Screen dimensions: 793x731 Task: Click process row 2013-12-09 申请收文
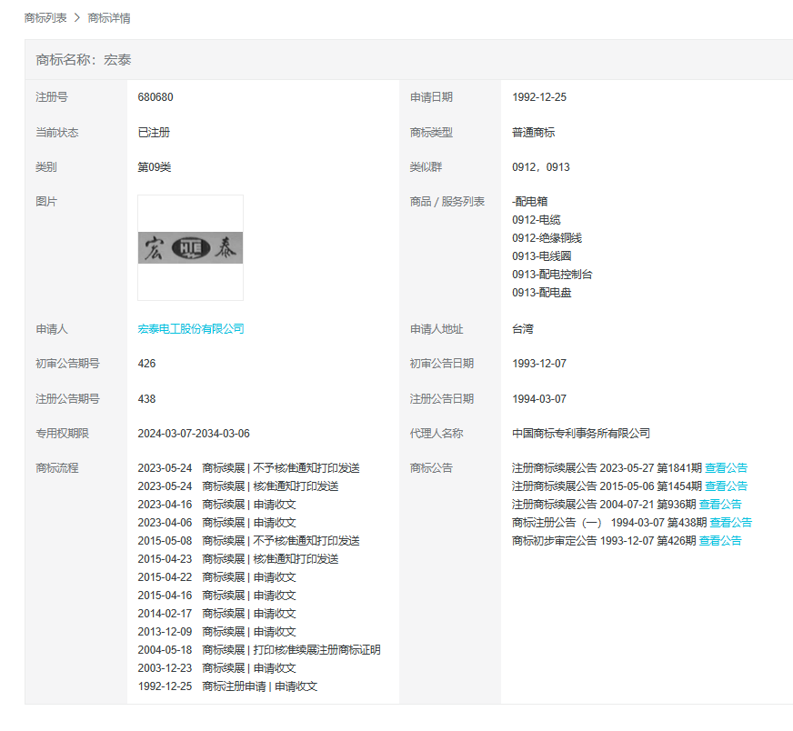[216, 632]
